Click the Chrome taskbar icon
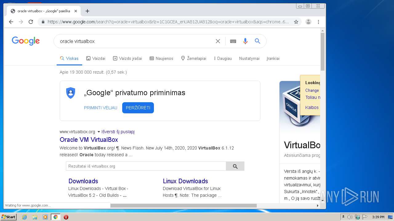 pyautogui.click(x=56, y=217)
